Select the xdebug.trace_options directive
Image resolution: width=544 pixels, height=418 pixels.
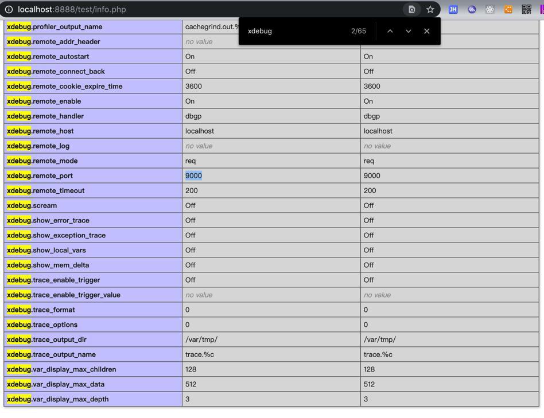(x=42, y=325)
